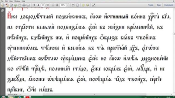Open the Tools pane
This screenshot has width=175, height=98.
(x=151, y=5)
